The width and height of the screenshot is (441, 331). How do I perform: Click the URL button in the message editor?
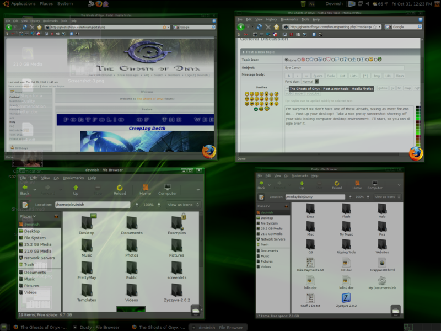(388, 76)
